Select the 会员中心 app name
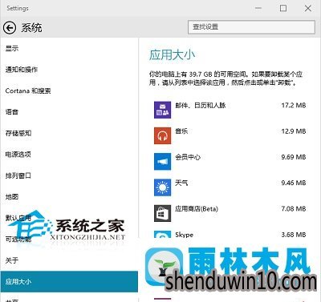The image size is (321, 302). 188,157
